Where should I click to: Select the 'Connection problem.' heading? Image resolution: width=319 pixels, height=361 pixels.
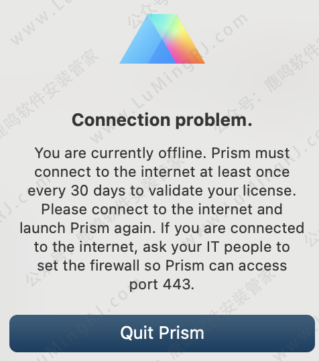[162, 121]
